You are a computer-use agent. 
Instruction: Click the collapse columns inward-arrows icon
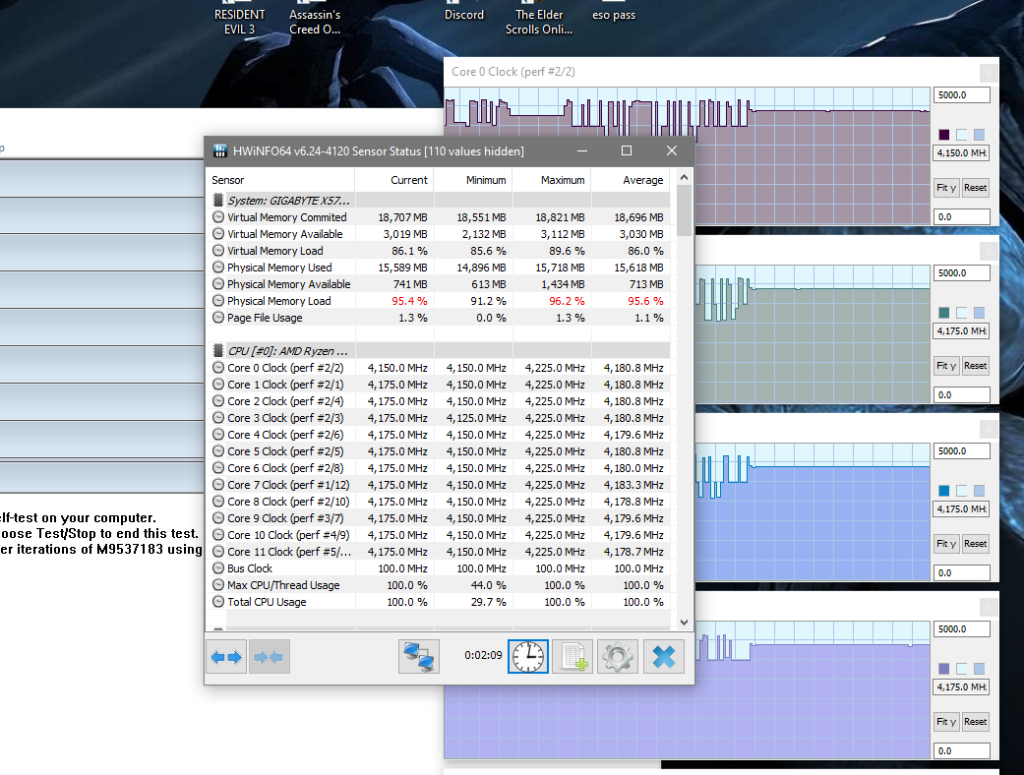pyautogui.click(x=270, y=656)
